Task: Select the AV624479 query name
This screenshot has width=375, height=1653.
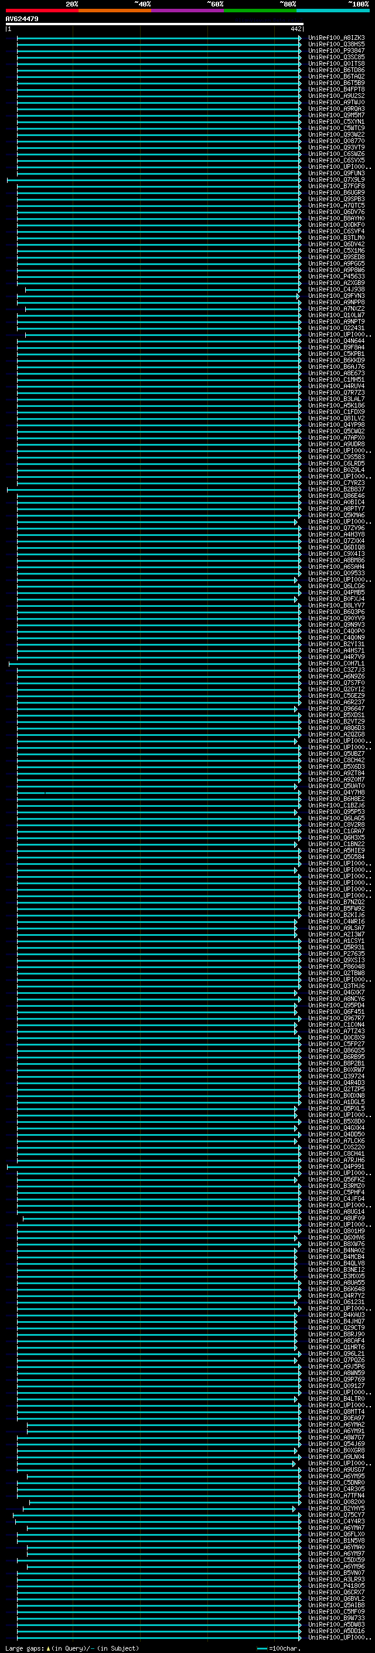Action: [22, 19]
